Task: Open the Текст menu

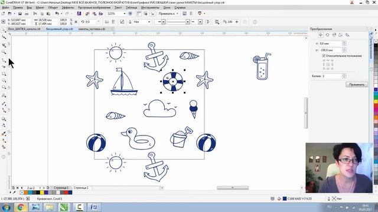Action: (118, 8)
